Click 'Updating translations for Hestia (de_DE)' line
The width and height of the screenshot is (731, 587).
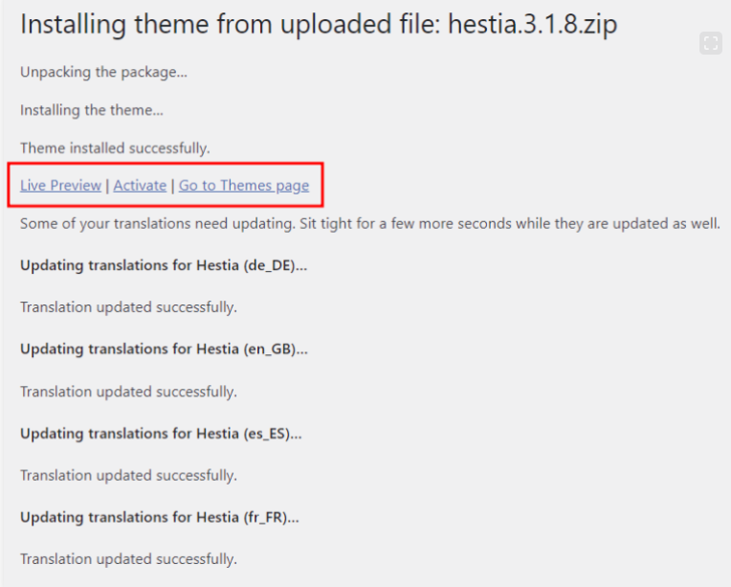164,265
